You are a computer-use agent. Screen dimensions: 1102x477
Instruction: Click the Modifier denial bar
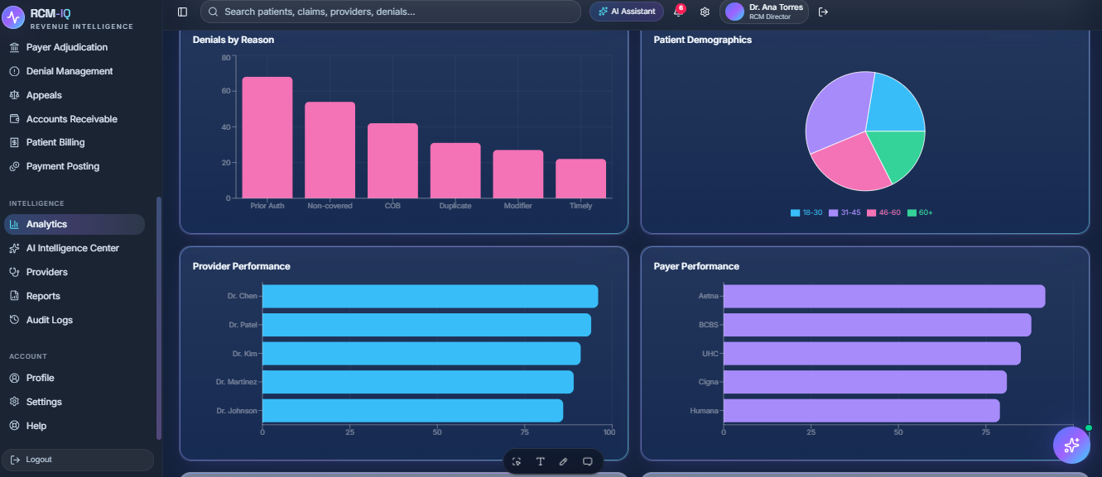click(x=518, y=174)
